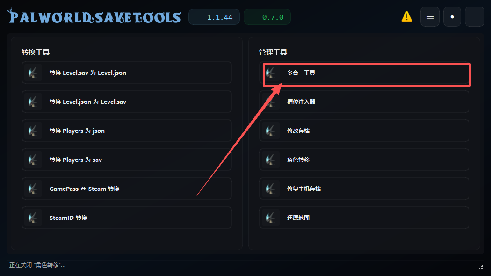Click the 管理工具 section heading

pyautogui.click(x=273, y=52)
